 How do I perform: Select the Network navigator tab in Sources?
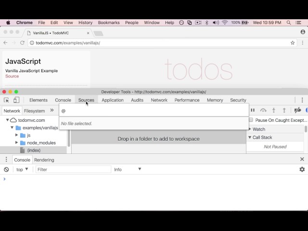(x=12, y=111)
